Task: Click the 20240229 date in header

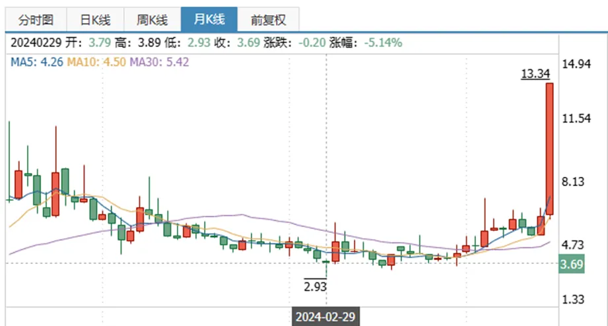Action: (x=36, y=43)
